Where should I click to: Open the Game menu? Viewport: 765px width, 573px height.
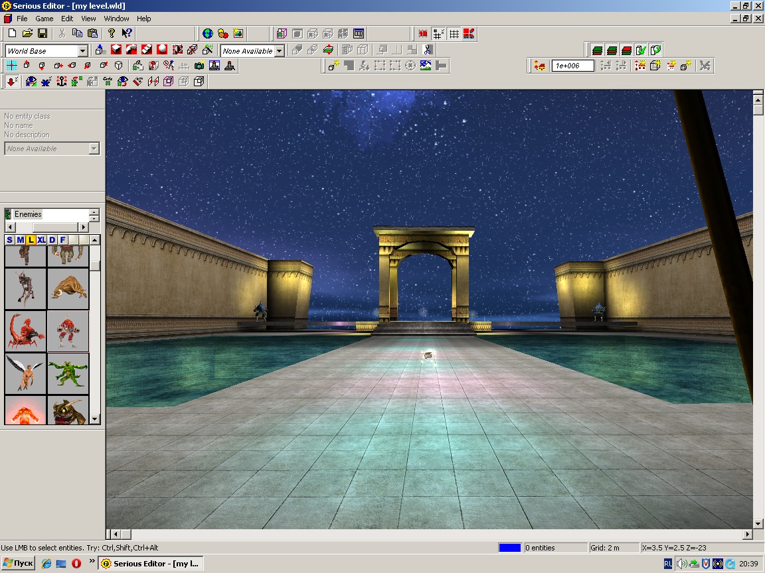tap(44, 19)
